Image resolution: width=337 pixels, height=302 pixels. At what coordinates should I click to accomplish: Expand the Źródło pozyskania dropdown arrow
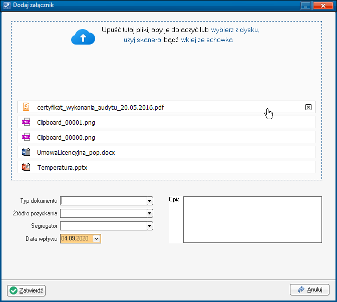pyautogui.click(x=150, y=213)
